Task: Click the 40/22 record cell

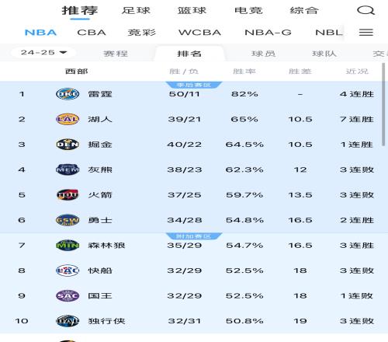Action: pyautogui.click(x=185, y=145)
